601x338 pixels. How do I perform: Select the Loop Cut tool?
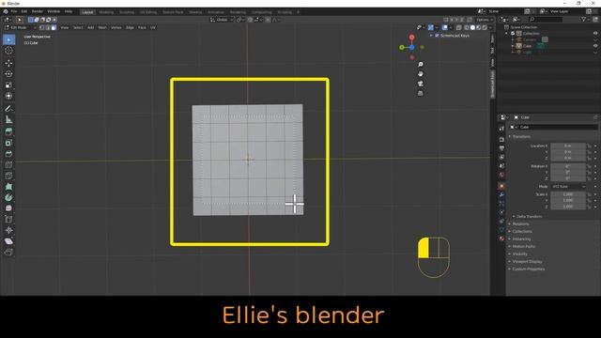(x=8, y=165)
